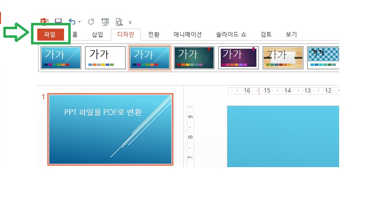This screenshot has width=385, height=202.
Task: Apply the blue patterned theme thumbnail
Action: click(x=323, y=58)
